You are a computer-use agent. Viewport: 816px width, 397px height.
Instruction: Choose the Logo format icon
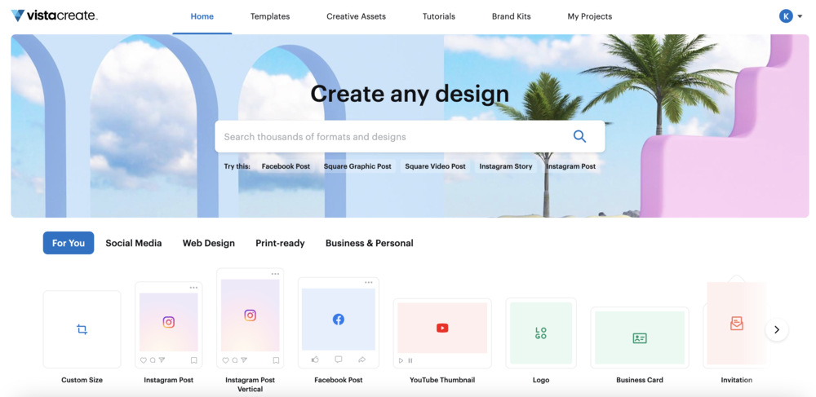pos(540,333)
